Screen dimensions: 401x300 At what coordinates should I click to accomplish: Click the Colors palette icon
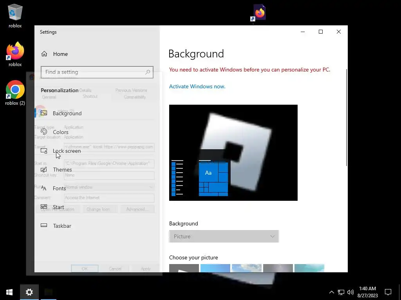click(x=44, y=132)
